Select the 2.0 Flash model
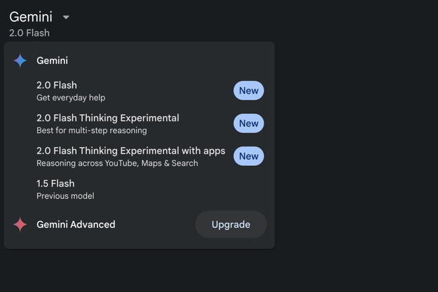This screenshot has height=292, width=438. click(57, 85)
